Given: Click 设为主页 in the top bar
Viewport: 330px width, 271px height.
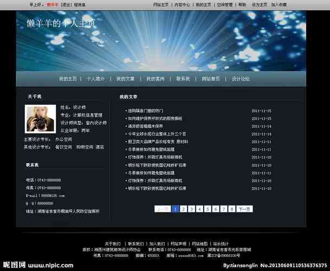Looking at the screenshot, I should click(x=260, y=4).
